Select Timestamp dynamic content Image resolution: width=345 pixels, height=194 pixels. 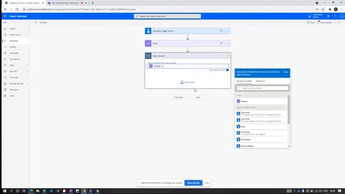coord(261,133)
